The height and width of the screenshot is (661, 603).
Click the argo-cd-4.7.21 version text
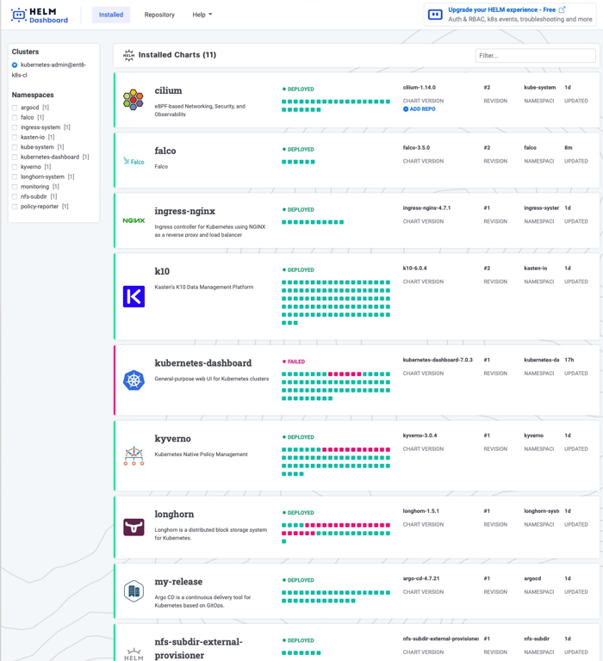(421, 578)
